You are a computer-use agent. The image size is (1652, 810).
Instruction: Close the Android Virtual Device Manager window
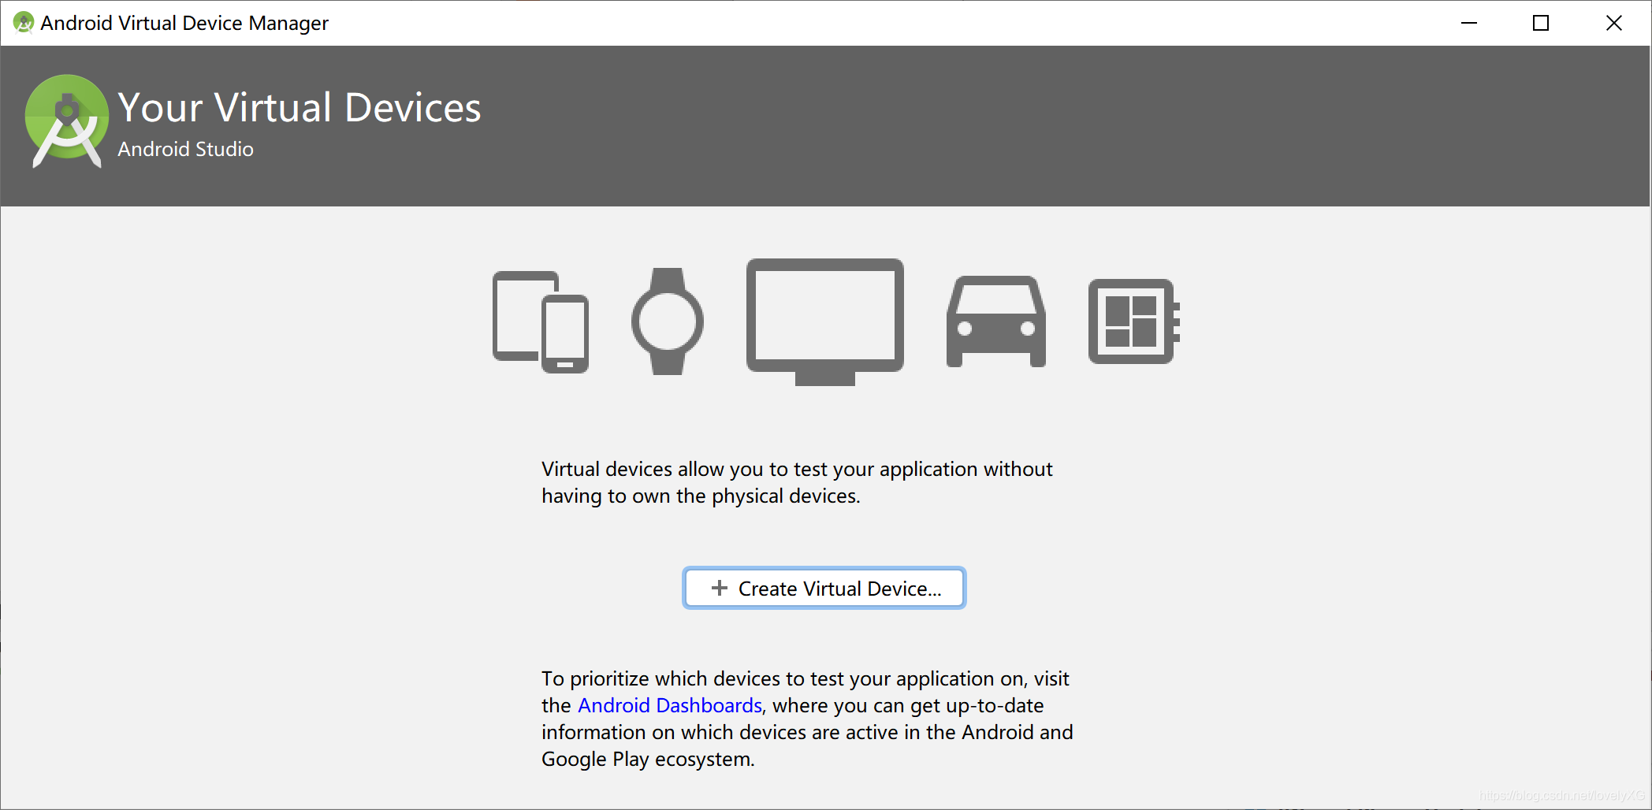[1613, 23]
